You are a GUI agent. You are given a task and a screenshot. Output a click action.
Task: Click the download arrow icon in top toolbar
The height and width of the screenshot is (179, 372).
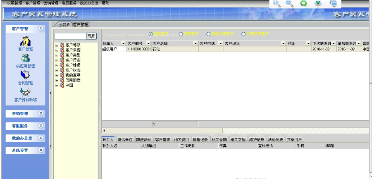click(318, 4)
